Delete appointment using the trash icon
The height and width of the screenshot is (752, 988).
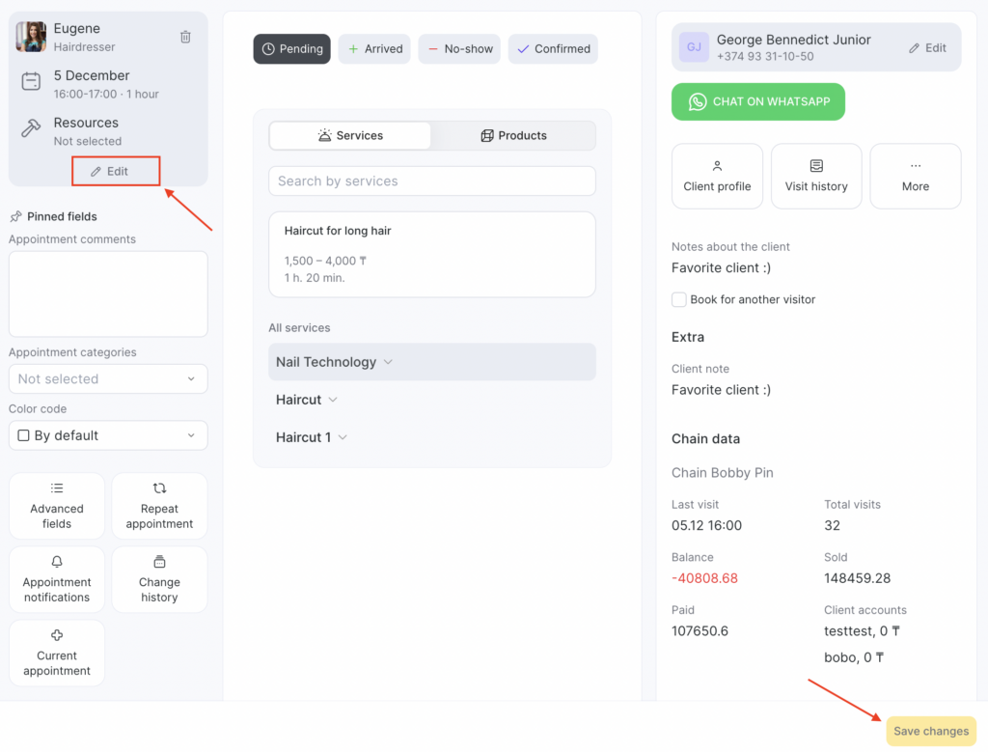185,37
